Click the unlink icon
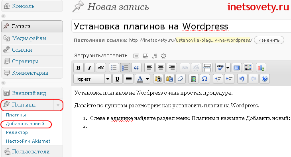The height and width of the screenshot is (157, 291). [196, 68]
